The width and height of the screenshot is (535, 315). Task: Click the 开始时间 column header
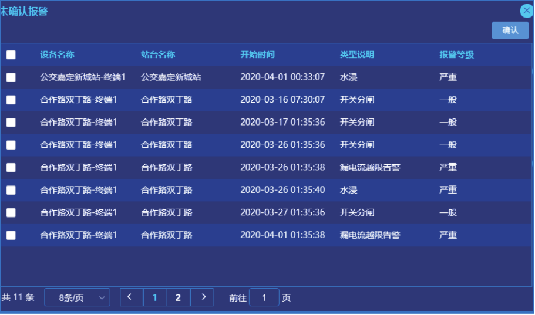click(x=257, y=55)
